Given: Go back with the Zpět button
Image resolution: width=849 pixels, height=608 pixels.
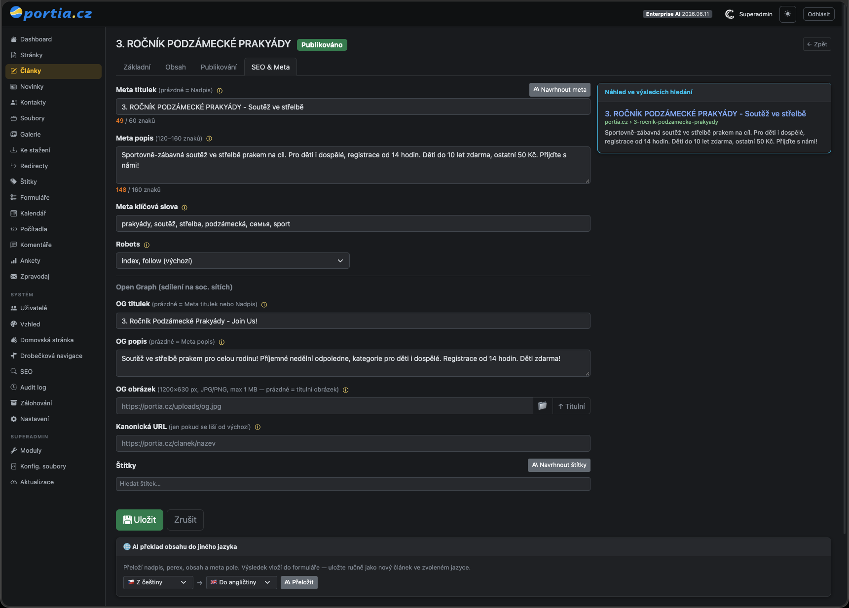Looking at the screenshot, I should coord(817,44).
